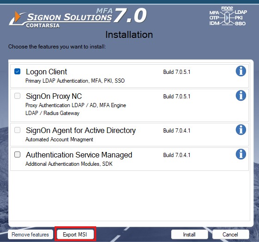The width and height of the screenshot is (259, 242).
Task: Click 'Authentication Service Managed' title
Action: (79, 155)
